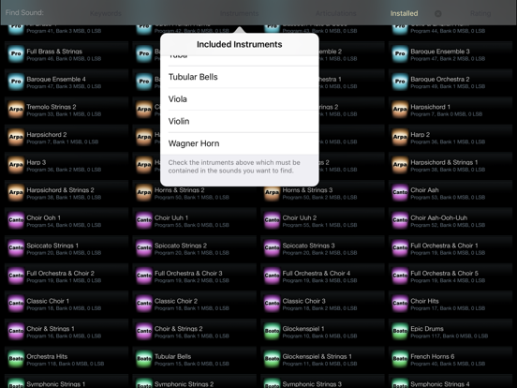Screen dimensions: 517x388
Task: Click the Beato icon of French Horns 6
Action: coord(400,359)
